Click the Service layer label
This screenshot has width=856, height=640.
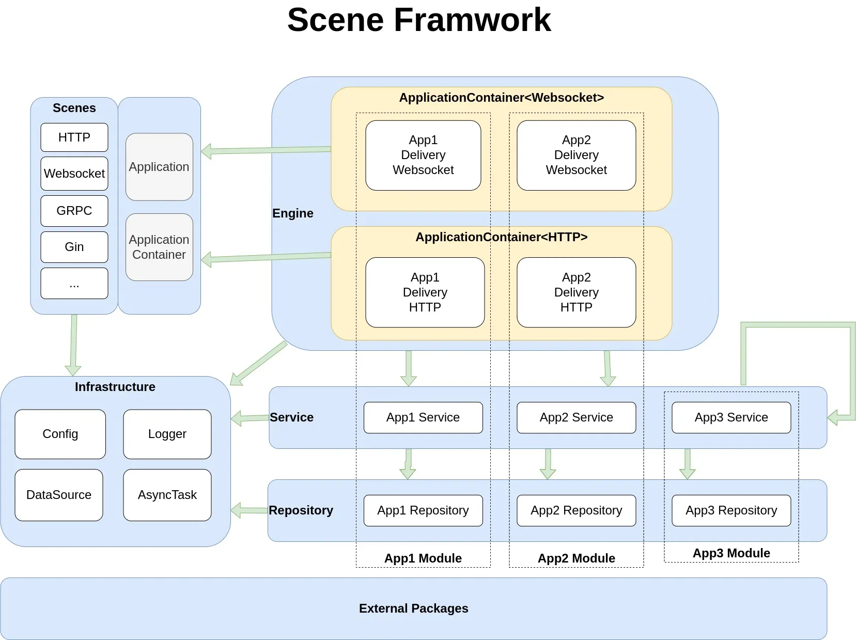(291, 417)
